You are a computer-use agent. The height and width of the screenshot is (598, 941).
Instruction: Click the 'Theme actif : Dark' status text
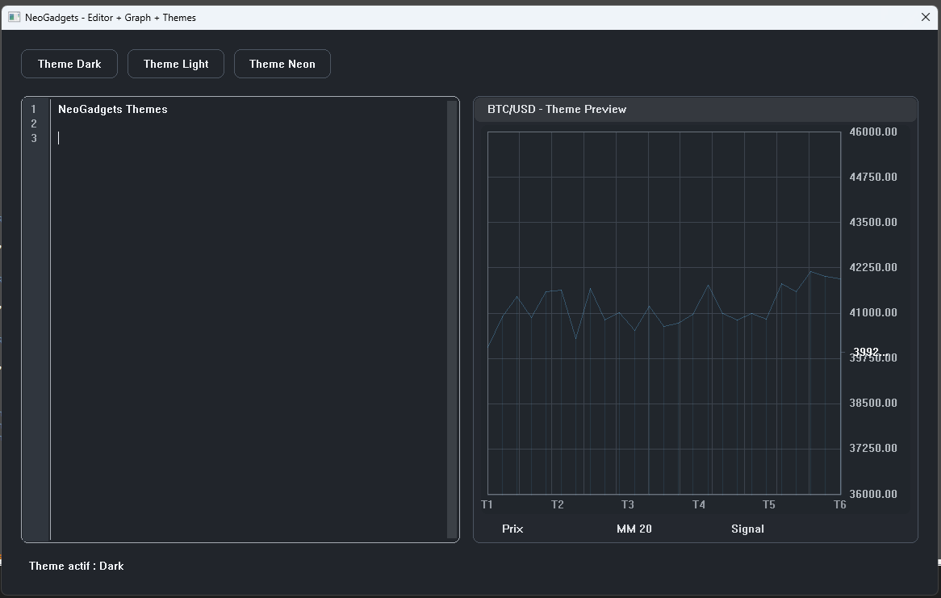point(76,567)
